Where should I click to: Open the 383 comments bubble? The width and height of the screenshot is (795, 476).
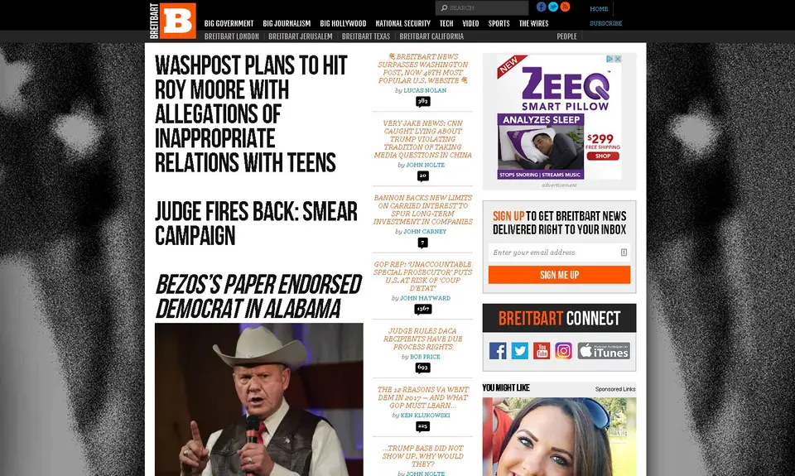(x=423, y=101)
